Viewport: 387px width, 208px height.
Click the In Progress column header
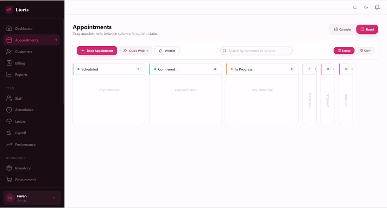[262, 69]
